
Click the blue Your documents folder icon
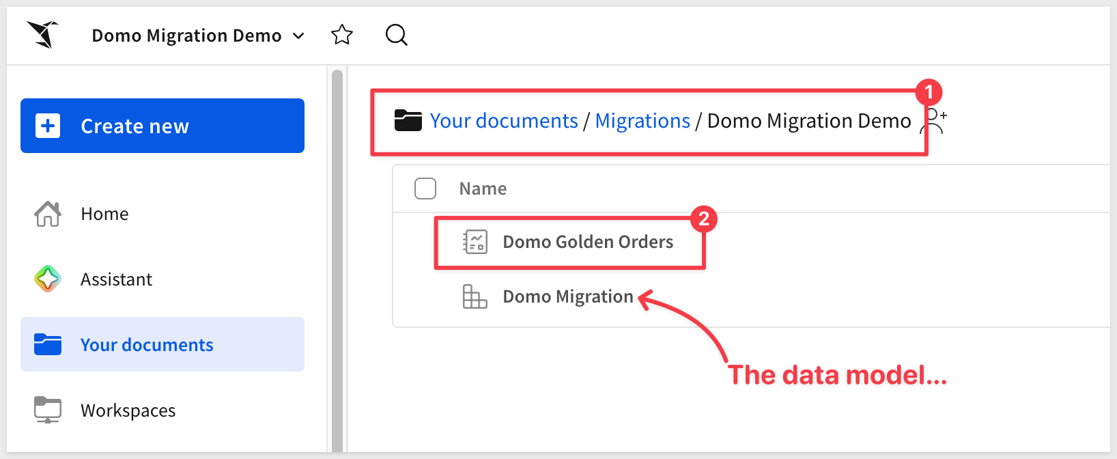pos(48,344)
